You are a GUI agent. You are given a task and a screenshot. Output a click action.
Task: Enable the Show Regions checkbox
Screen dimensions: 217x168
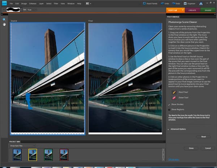(169, 109)
